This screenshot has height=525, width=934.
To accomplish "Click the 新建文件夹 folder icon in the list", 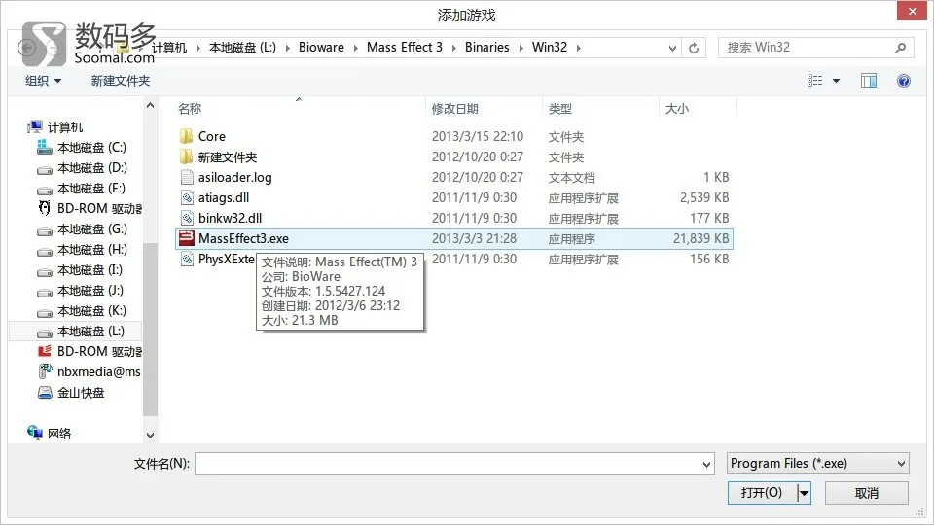I will coord(187,157).
